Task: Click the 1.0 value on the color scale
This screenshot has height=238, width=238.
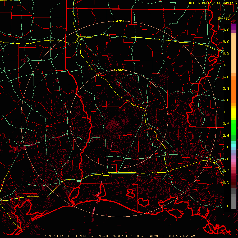Action: (226, 159)
